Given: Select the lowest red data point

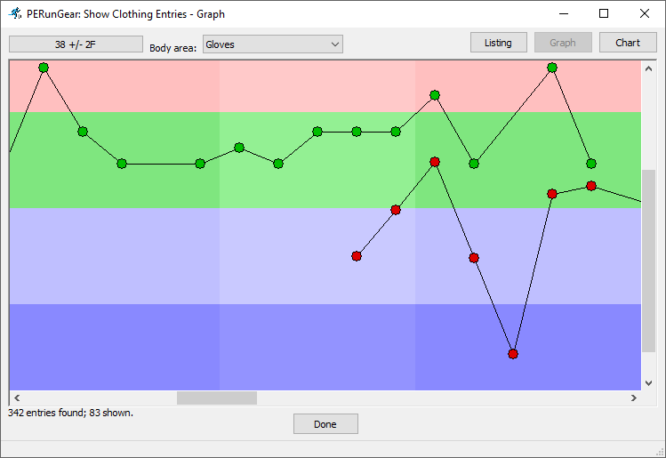Looking at the screenshot, I should [513, 354].
